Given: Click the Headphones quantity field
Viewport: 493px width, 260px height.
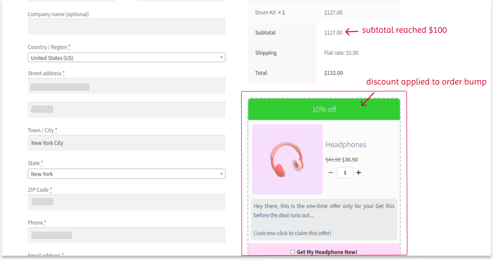Looking at the screenshot, I should [345, 173].
